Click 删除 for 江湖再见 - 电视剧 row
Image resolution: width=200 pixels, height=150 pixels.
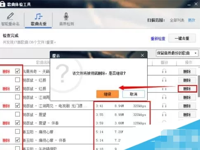[187, 106]
